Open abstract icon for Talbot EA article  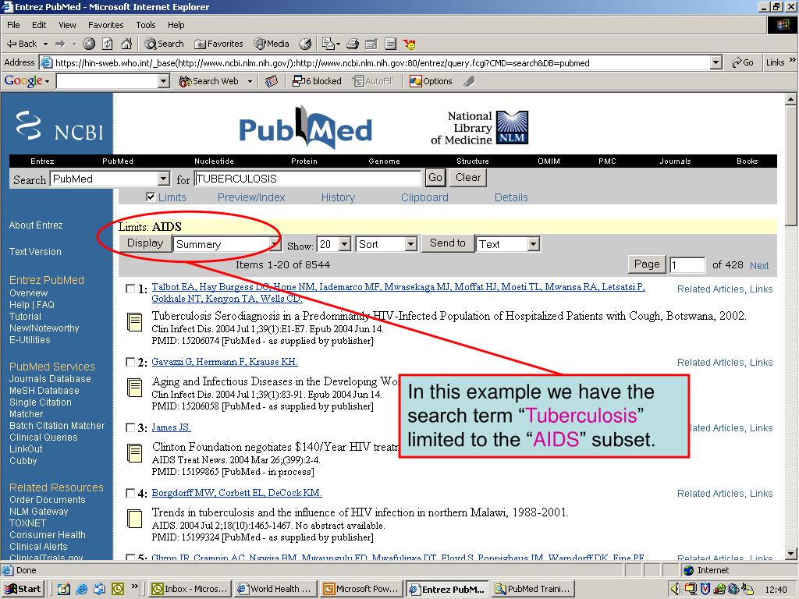point(134,322)
